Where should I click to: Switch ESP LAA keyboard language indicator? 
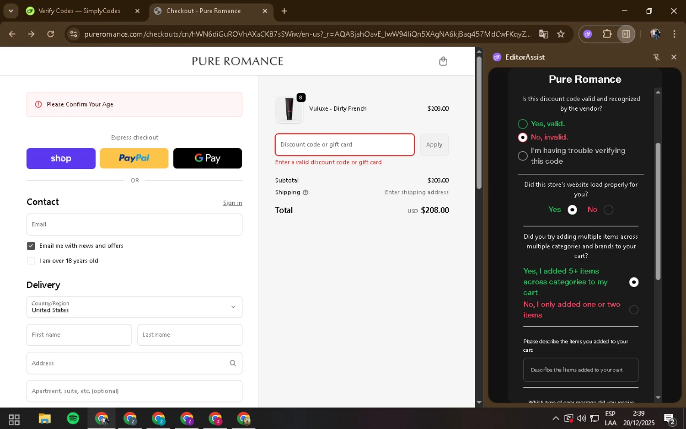[x=611, y=418]
